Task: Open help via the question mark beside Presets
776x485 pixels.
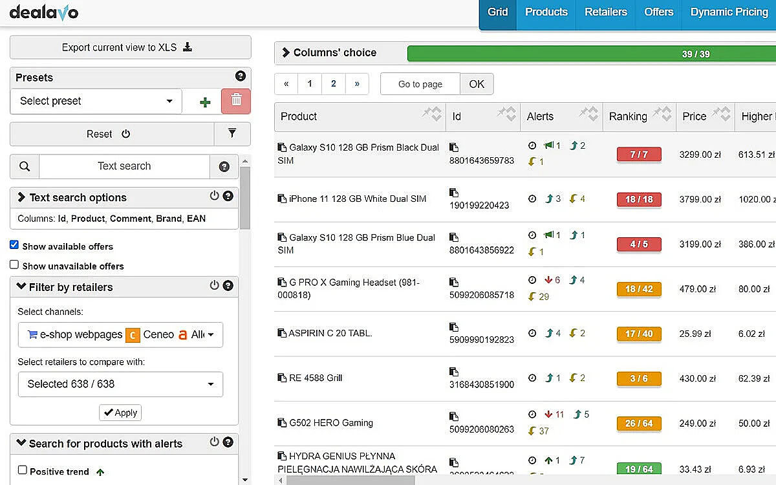Action: click(x=241, y=76)
